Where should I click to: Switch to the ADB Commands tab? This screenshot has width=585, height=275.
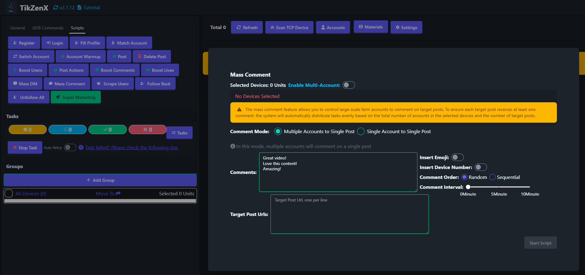[x=48, y=28]
